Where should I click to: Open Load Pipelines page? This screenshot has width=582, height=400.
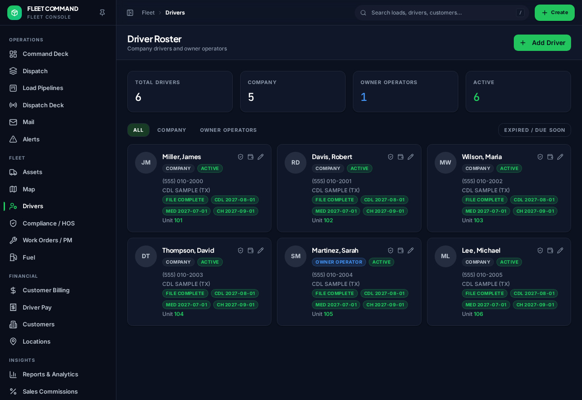[58, 88]
